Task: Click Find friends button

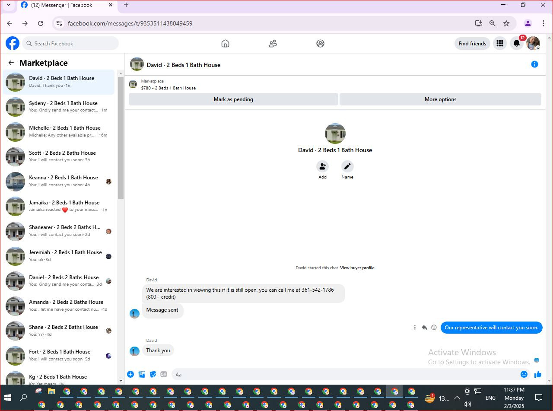Action: coord(472,43)
